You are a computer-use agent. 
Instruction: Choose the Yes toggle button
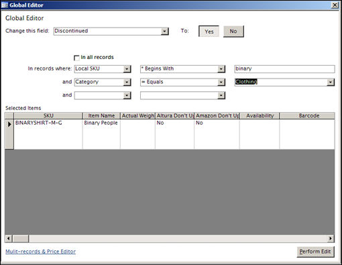click(x=209, y=32)
